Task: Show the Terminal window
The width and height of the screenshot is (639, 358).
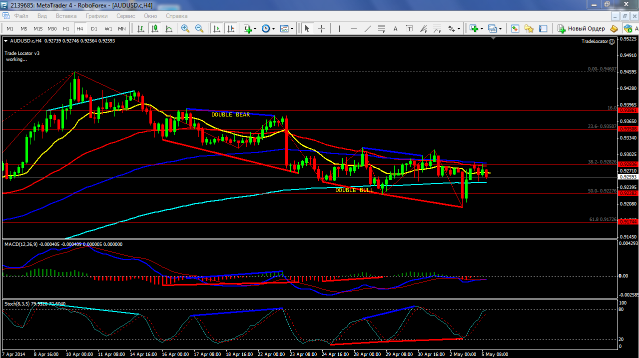Action: [543, 28]
